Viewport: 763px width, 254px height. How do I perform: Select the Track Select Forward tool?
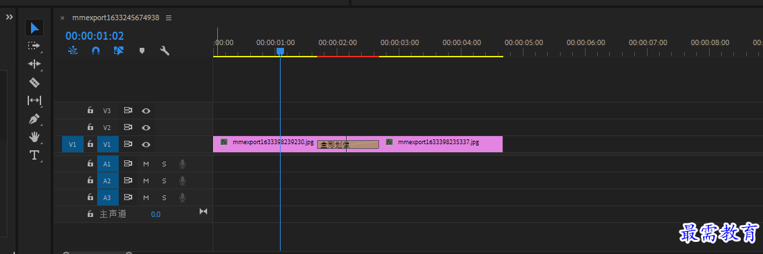click(x=34, y=46)
